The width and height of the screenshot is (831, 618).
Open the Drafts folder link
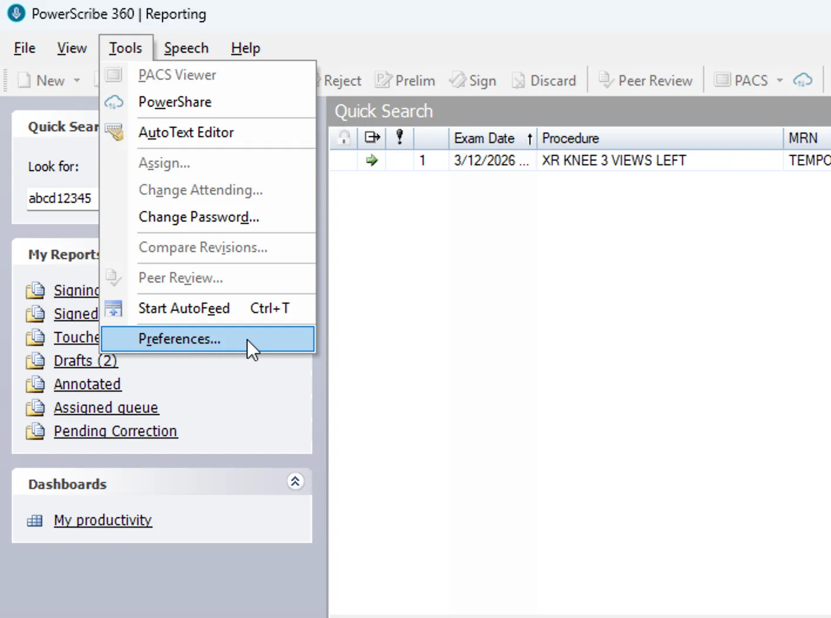(85, 361)
